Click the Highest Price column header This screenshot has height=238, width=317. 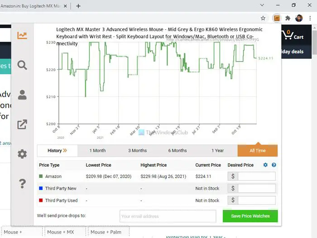tap(154, 165)
